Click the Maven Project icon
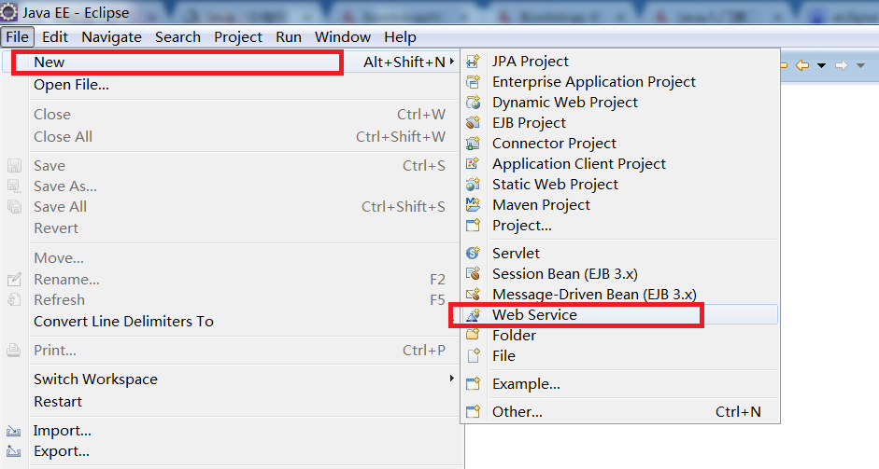The image size is (879, 469). click(474, 205)
